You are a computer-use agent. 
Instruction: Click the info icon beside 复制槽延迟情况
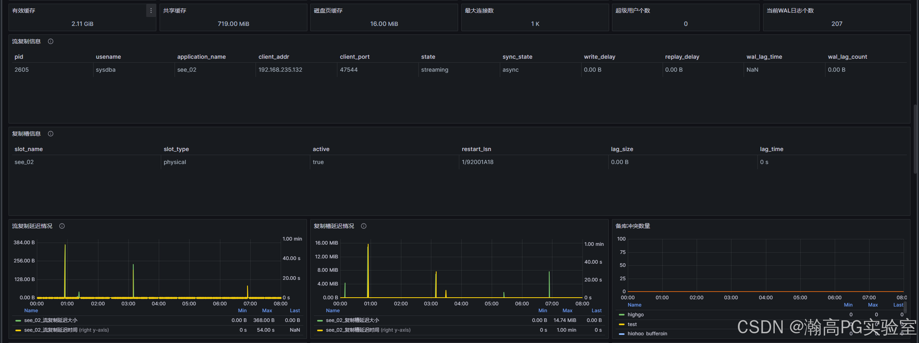coord(364,226)
